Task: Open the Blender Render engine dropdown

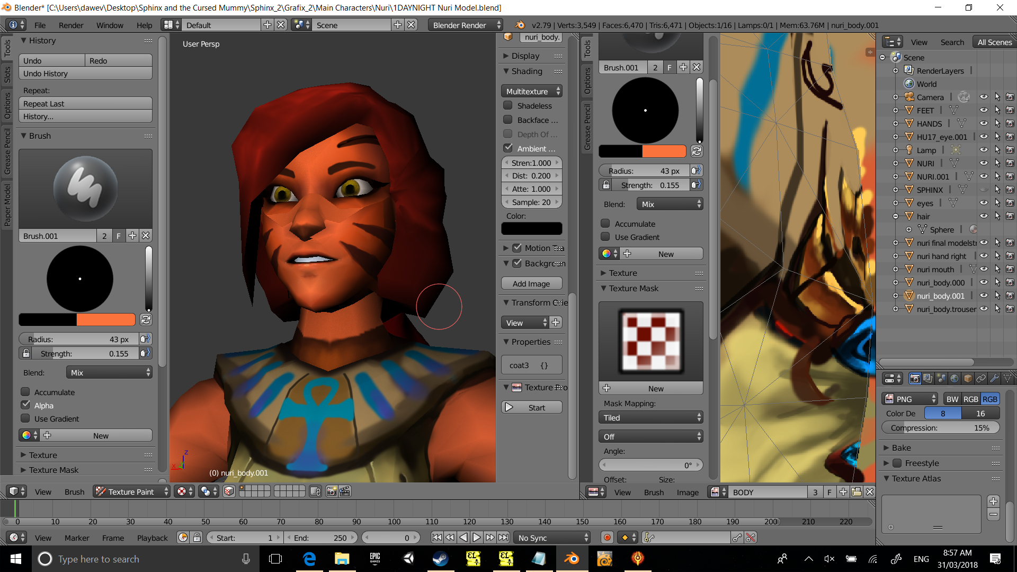Action: [x=465, y=25]
